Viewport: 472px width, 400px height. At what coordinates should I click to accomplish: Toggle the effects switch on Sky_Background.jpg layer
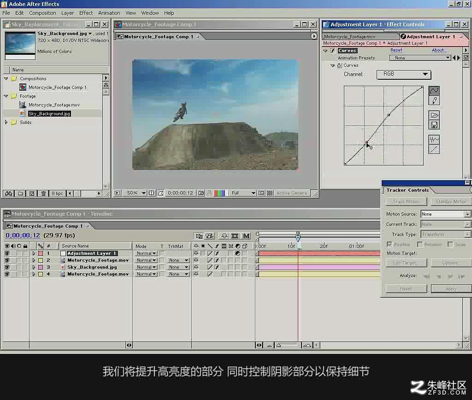point(217,267)
